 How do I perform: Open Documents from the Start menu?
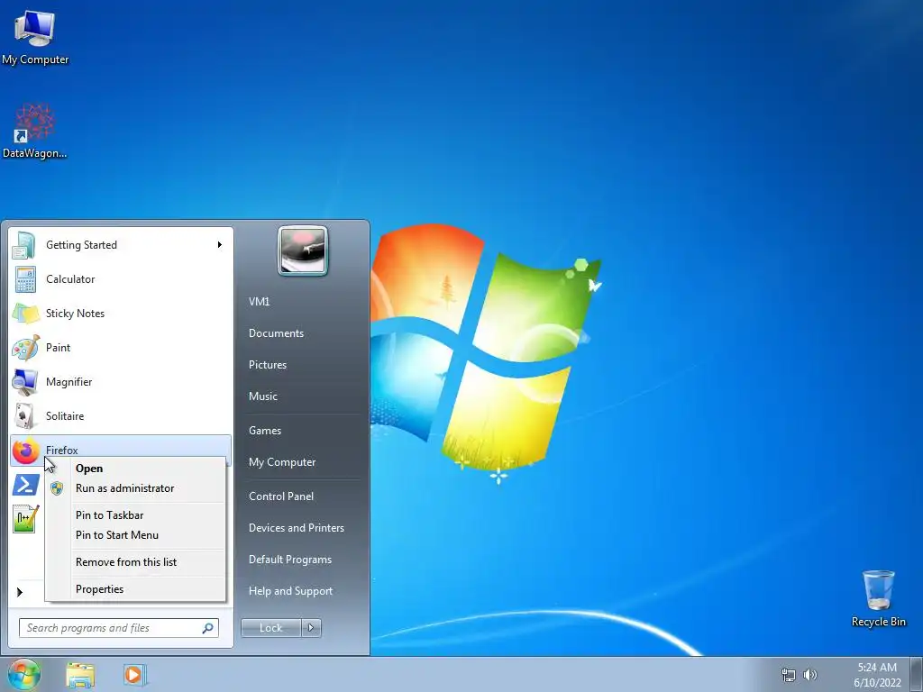(276, 333)
